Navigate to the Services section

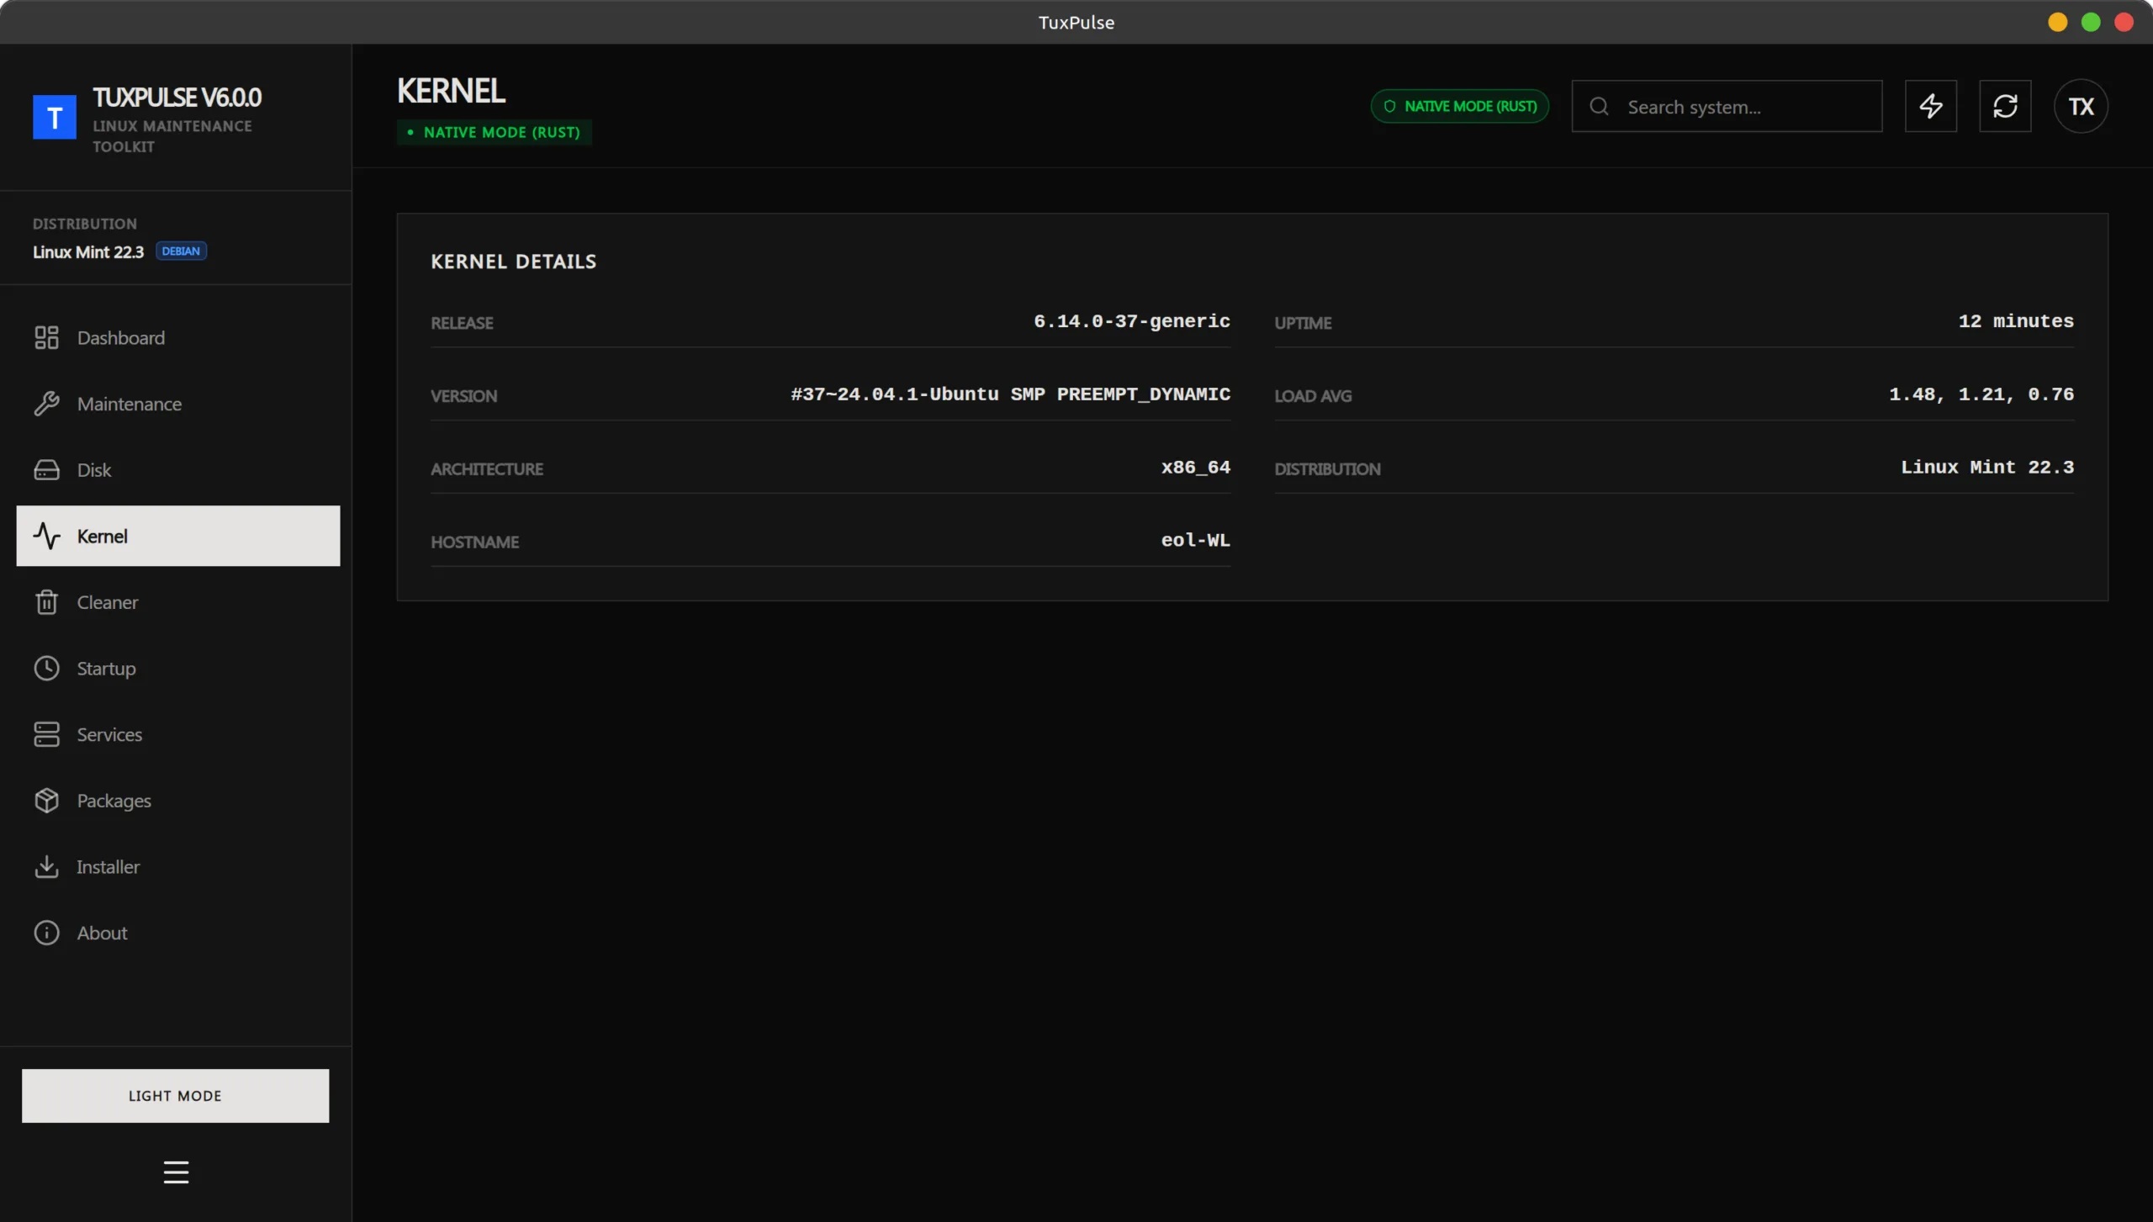(x=109, y=734)
